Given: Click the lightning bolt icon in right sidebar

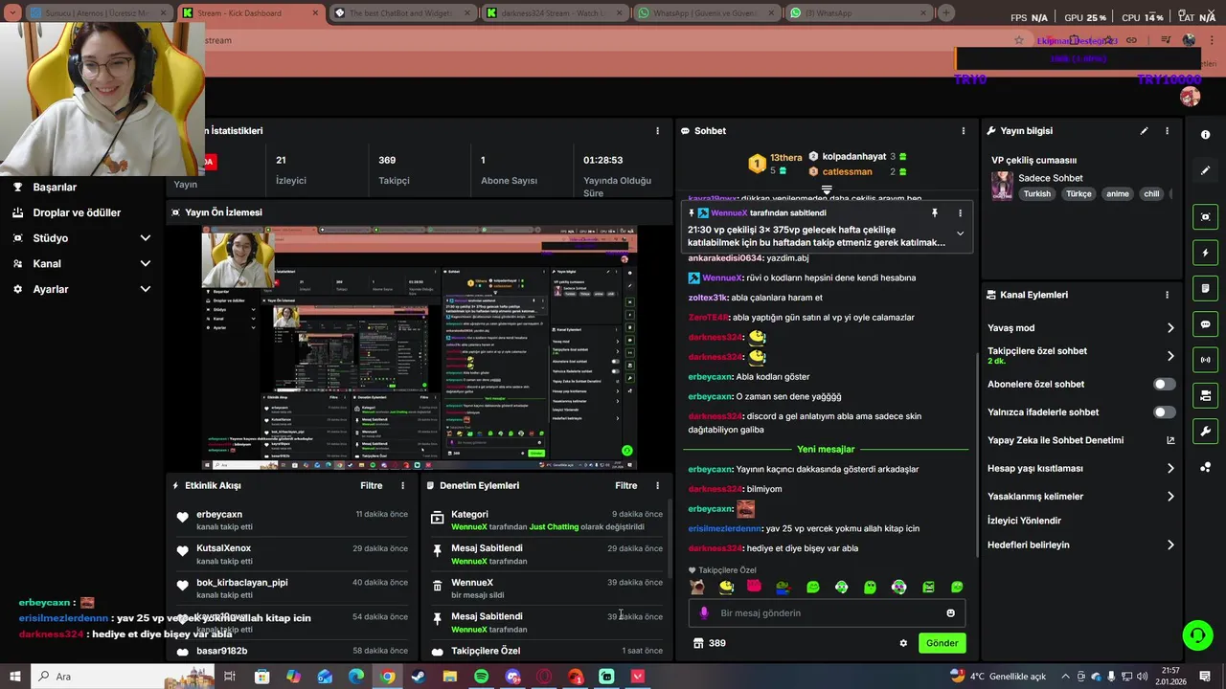Looking at the screenshot, I should pyautogui.click(x=1205, y=253).
